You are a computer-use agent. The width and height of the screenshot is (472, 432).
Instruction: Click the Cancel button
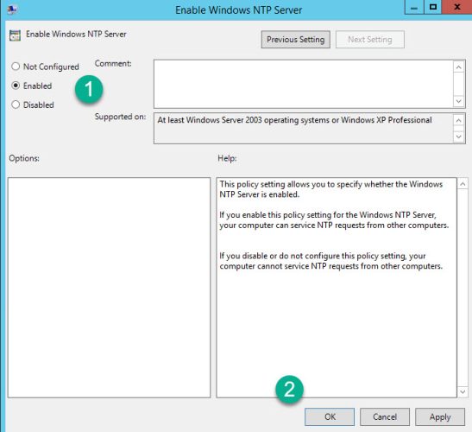click(x=385, y=417)
